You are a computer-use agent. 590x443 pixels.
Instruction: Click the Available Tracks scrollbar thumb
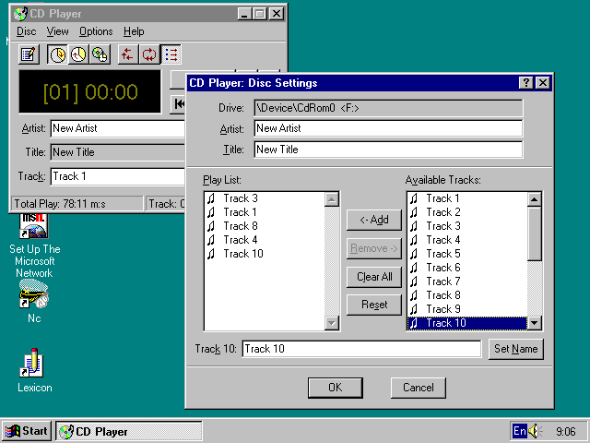(x=534, y=233)
